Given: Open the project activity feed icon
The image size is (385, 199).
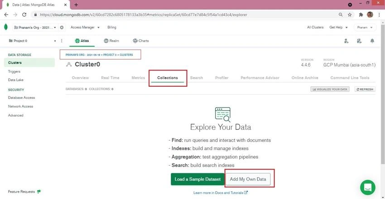Looking at the screenshot, I should coord(359,41).
